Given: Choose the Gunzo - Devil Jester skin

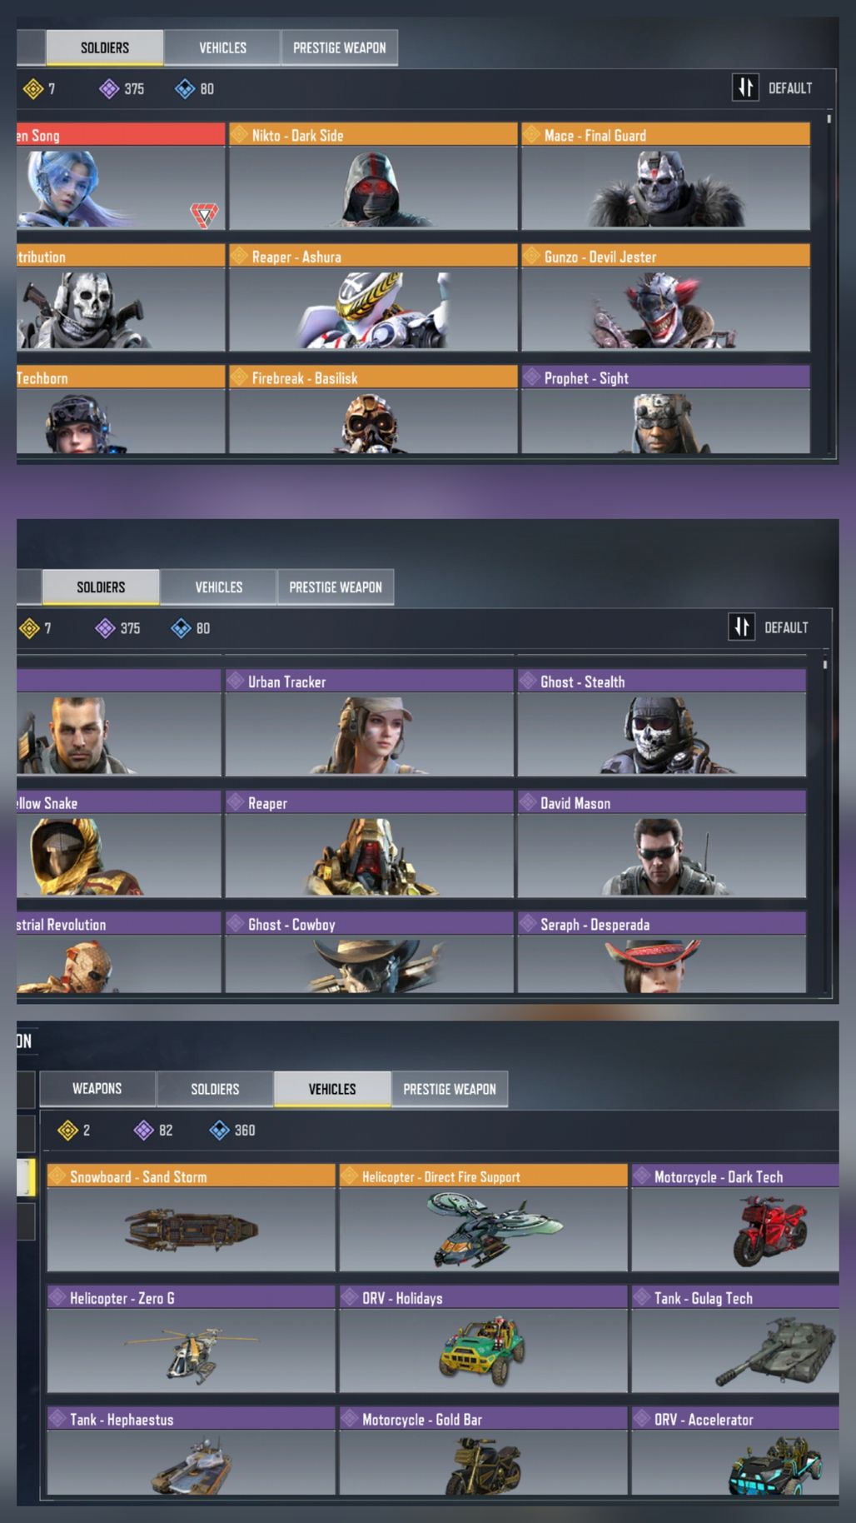Looking at the screenshot, I should coord(665,297).
